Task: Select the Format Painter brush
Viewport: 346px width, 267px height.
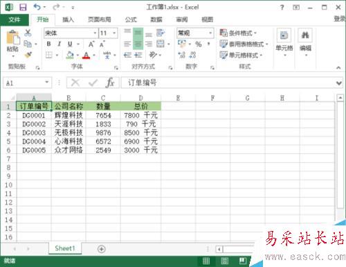Action: point(28,55)
